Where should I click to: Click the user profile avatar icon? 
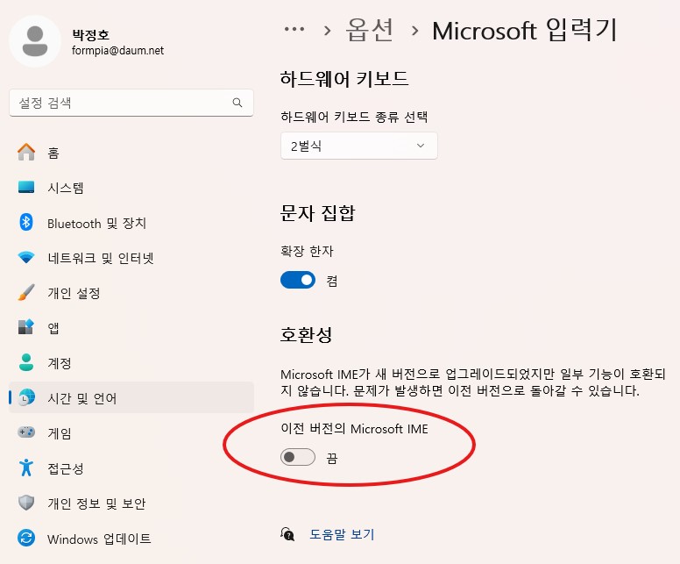click(35, 42)
